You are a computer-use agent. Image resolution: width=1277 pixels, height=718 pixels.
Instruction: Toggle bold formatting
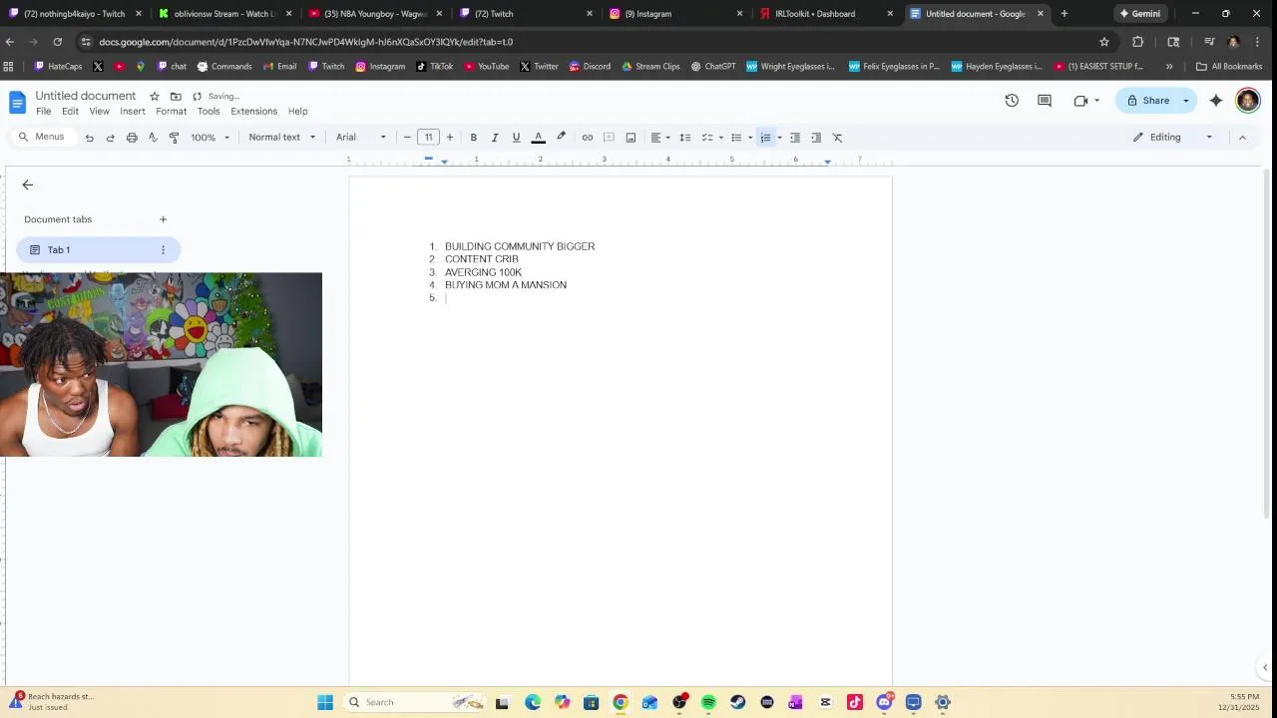point(473,138)
